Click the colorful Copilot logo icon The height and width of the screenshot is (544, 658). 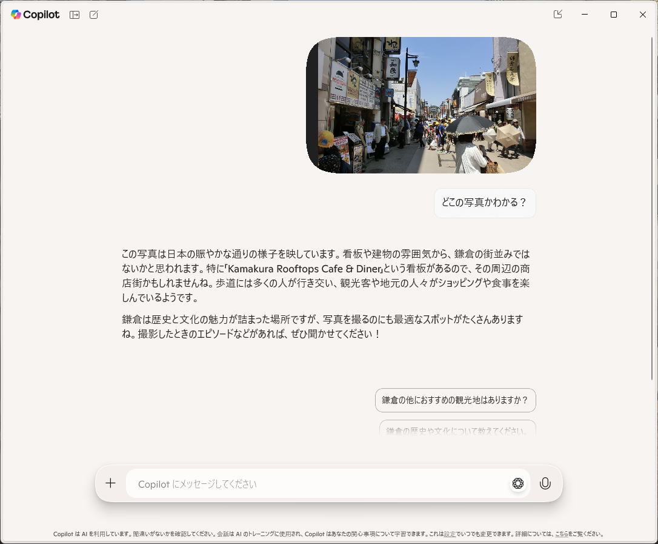pyautogui.click(x=15, y=15)
